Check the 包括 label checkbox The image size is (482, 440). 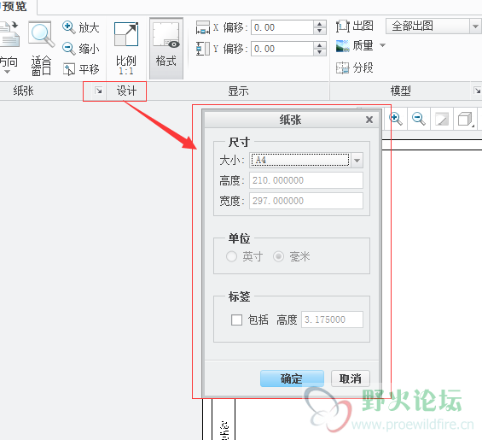(236, 320)
